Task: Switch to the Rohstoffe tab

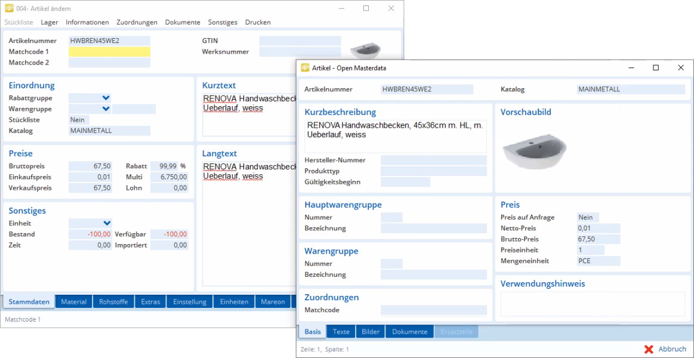Action: [x=113, y=302]
